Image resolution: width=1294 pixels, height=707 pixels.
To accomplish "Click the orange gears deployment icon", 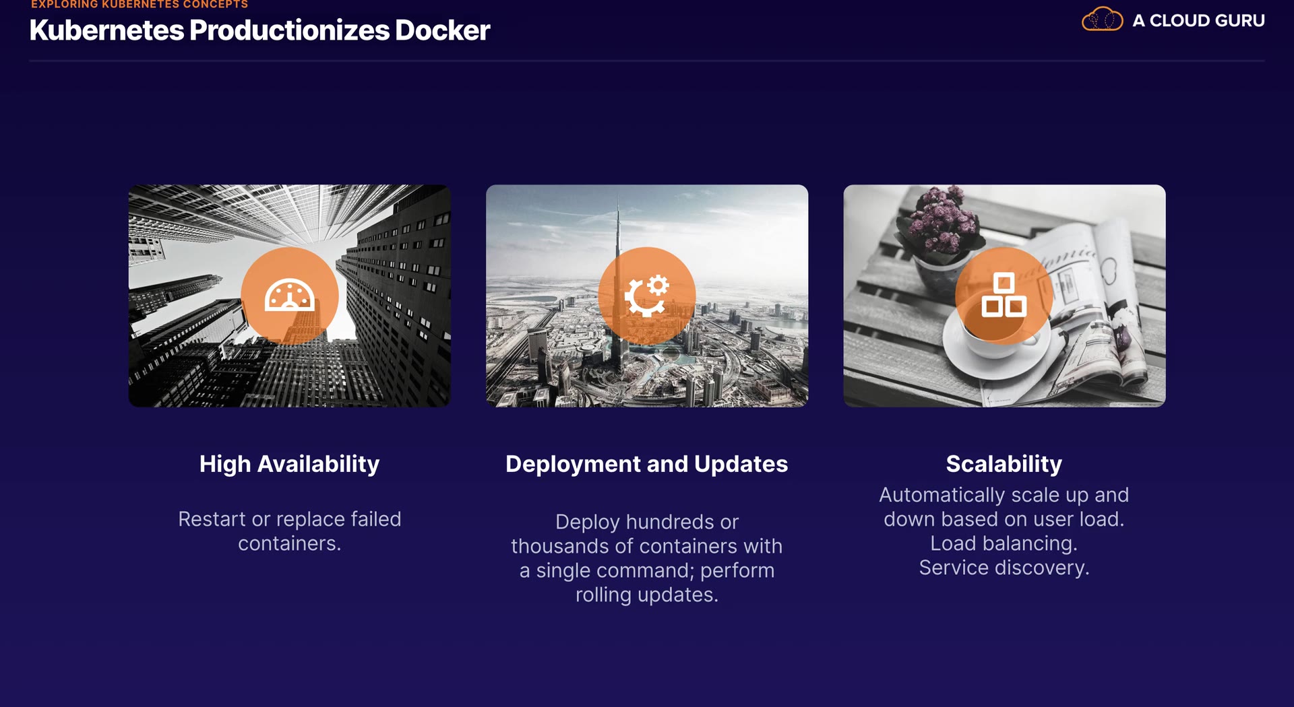I will [x=647, y=296].
